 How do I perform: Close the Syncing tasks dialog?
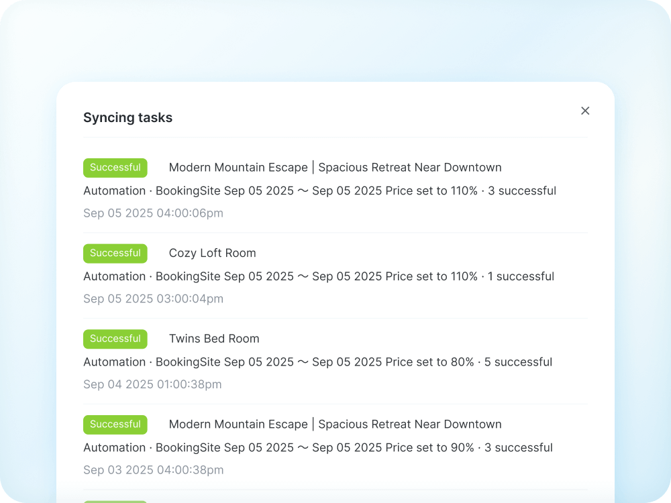click(x=584, y=111)
